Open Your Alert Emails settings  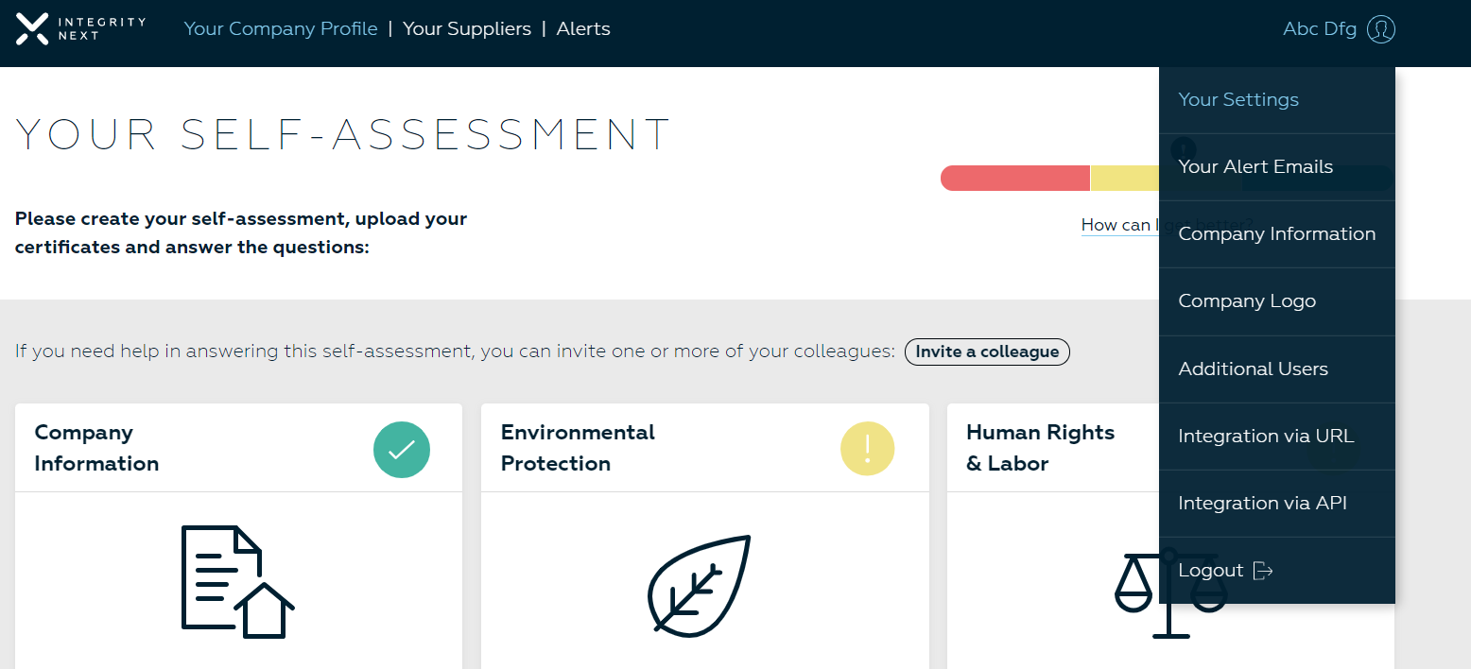click(x=1255, y=166)
